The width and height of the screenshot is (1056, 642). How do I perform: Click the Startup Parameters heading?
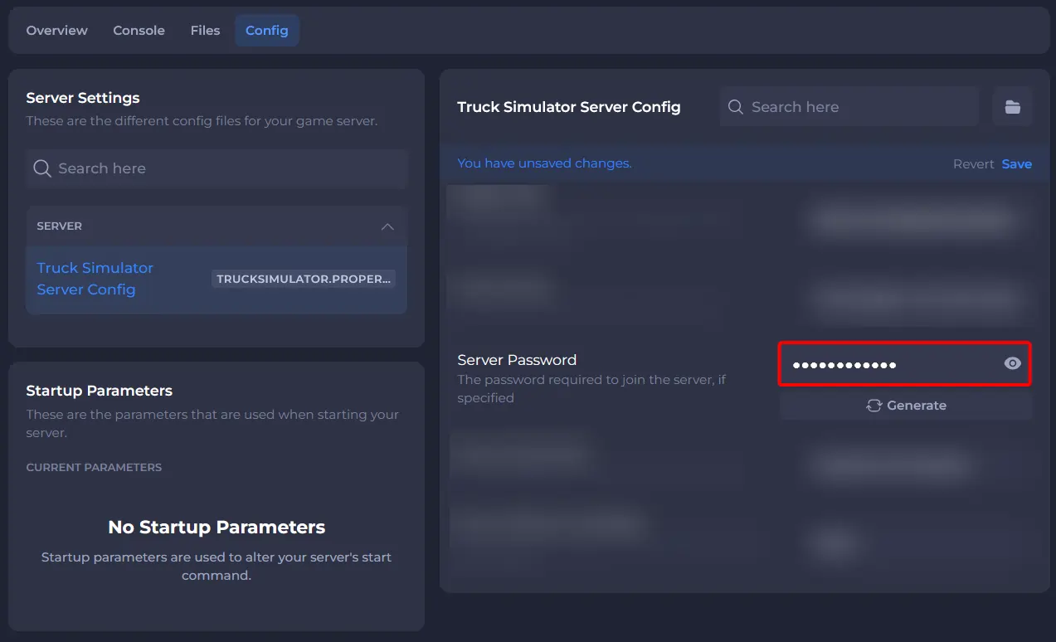click(100, 391)
